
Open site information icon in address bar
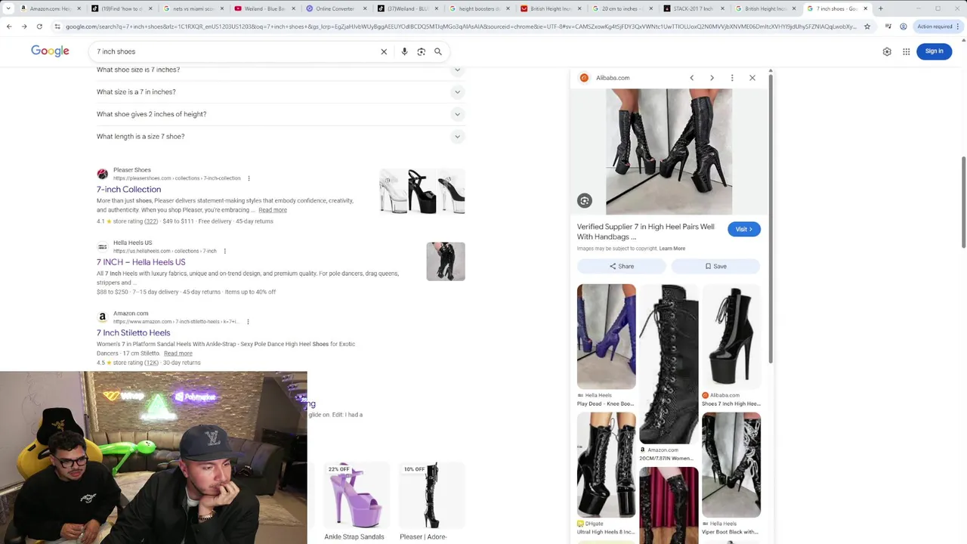point(57,26)
